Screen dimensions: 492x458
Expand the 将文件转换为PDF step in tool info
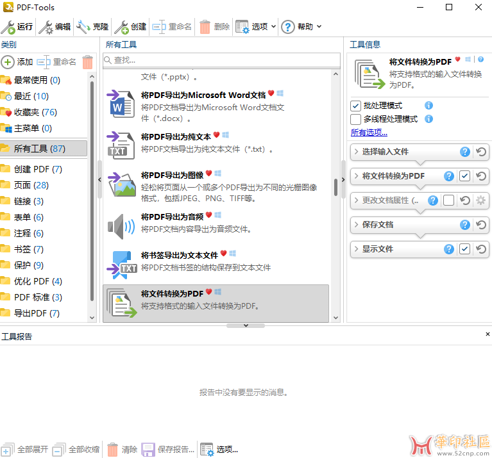[357, 176]
